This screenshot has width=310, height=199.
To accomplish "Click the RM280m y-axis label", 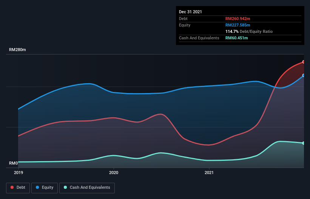I will [17, 50].
